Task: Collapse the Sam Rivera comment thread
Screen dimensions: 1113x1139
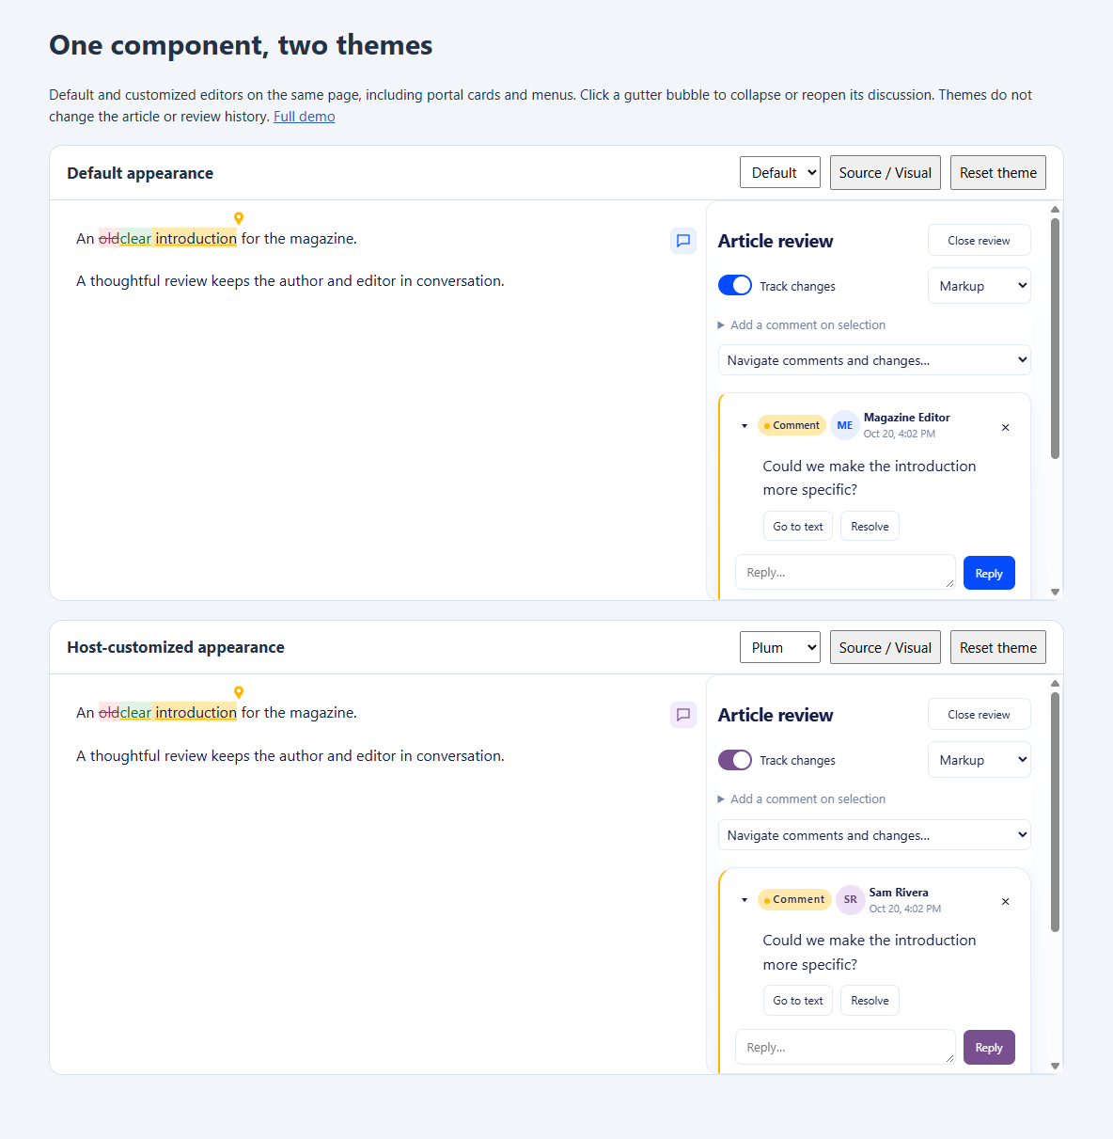Action: (745, 900)
